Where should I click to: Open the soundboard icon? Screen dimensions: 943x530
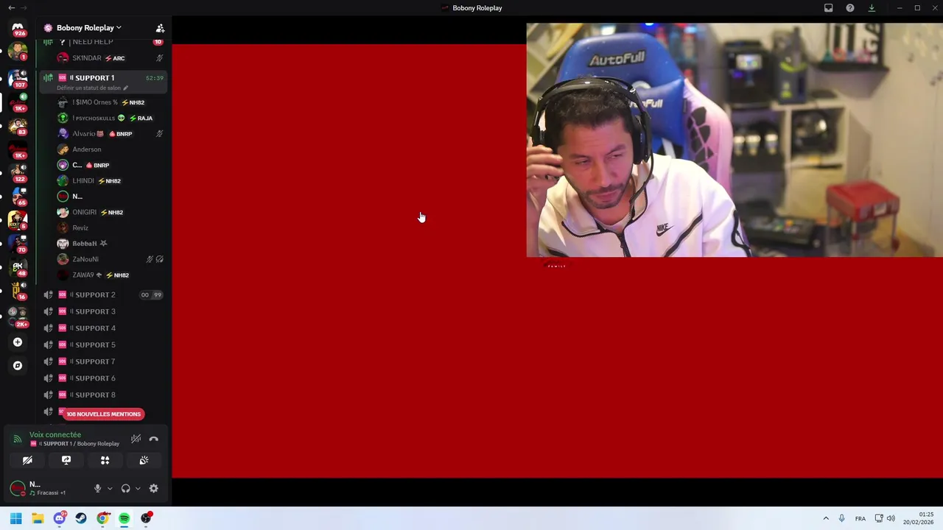144,460
